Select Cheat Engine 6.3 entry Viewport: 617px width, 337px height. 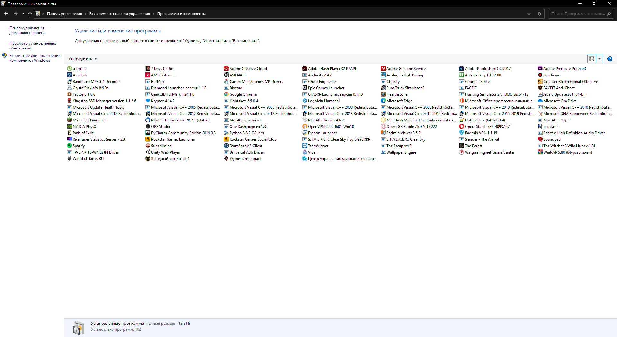(x=319, y=81)
